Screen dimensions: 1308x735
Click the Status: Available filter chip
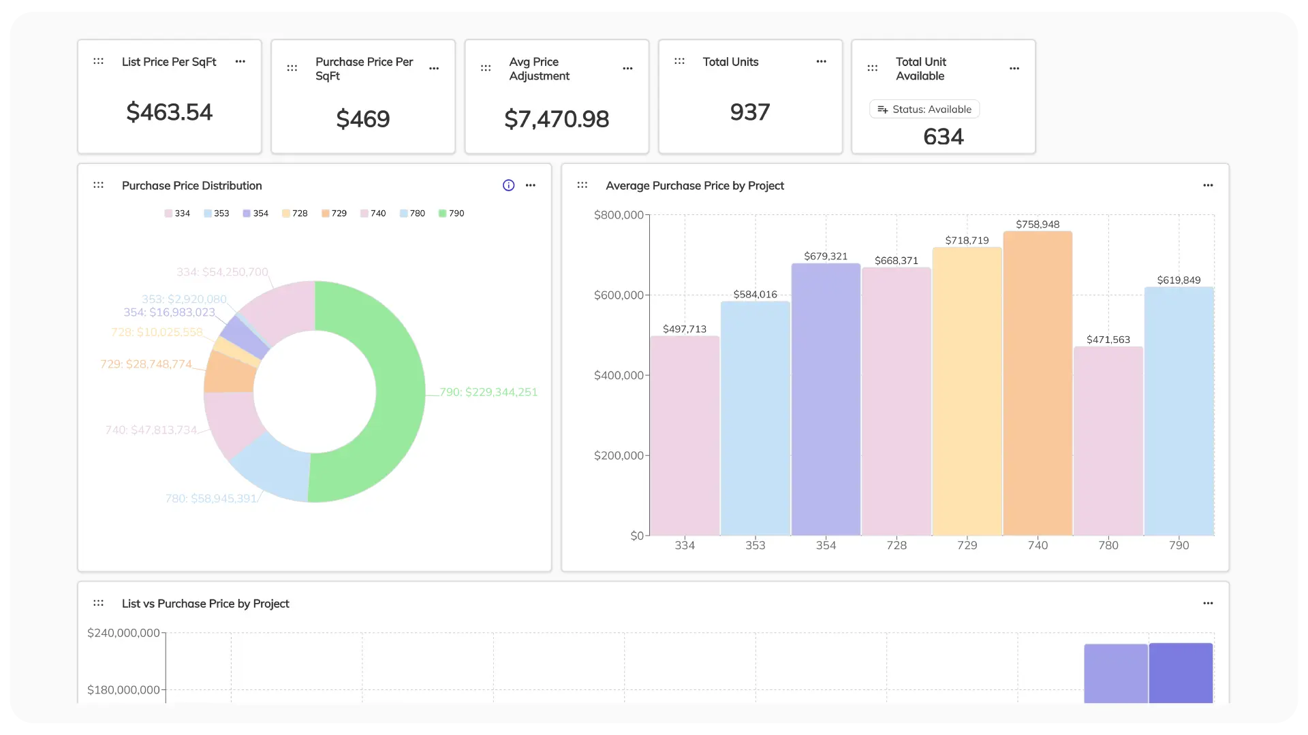[924, 109]
